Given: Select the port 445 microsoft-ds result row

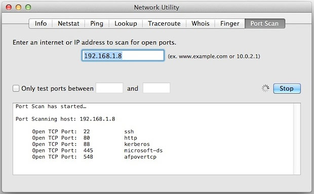Looking at the screenshot, I should point(97,150).
